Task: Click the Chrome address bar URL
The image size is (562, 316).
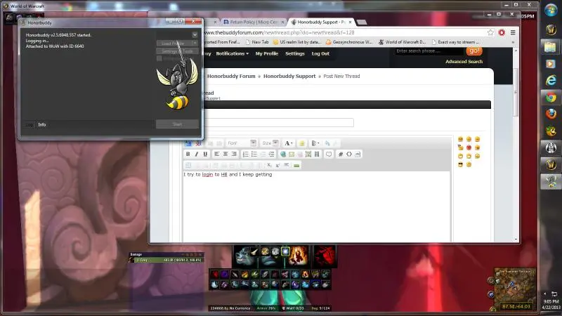Action: [280, 32]
